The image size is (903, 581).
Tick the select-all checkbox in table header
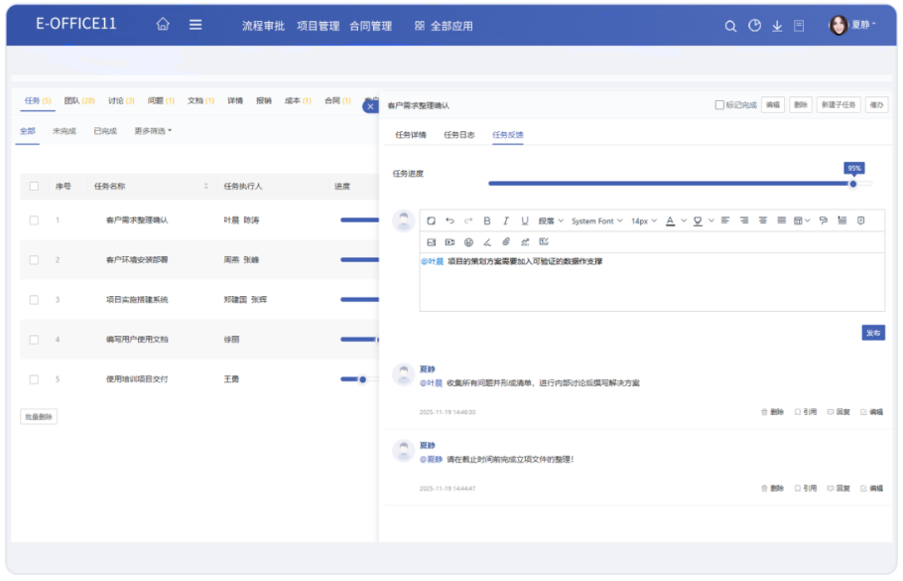(34, 186)
